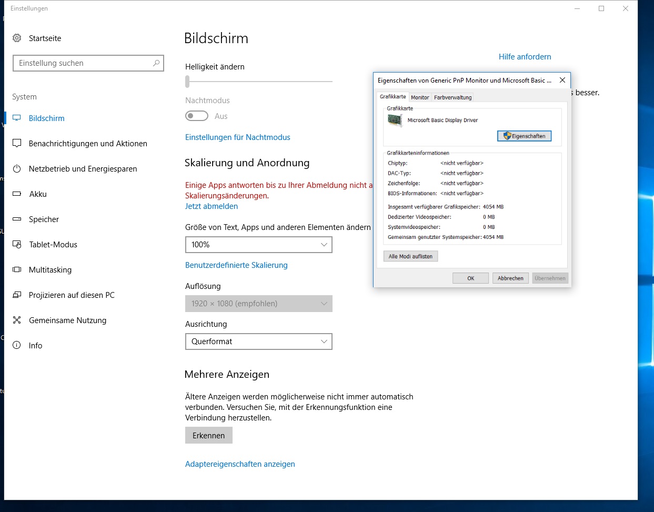The width and height of the screenshot is (654, 512).
Task: Click the Übernehmen button
Action: (x=550, y=278)
